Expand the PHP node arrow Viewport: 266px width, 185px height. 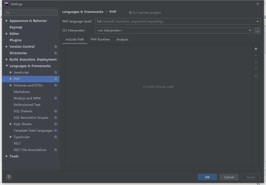pyautogui.click(x=11, y=79)
